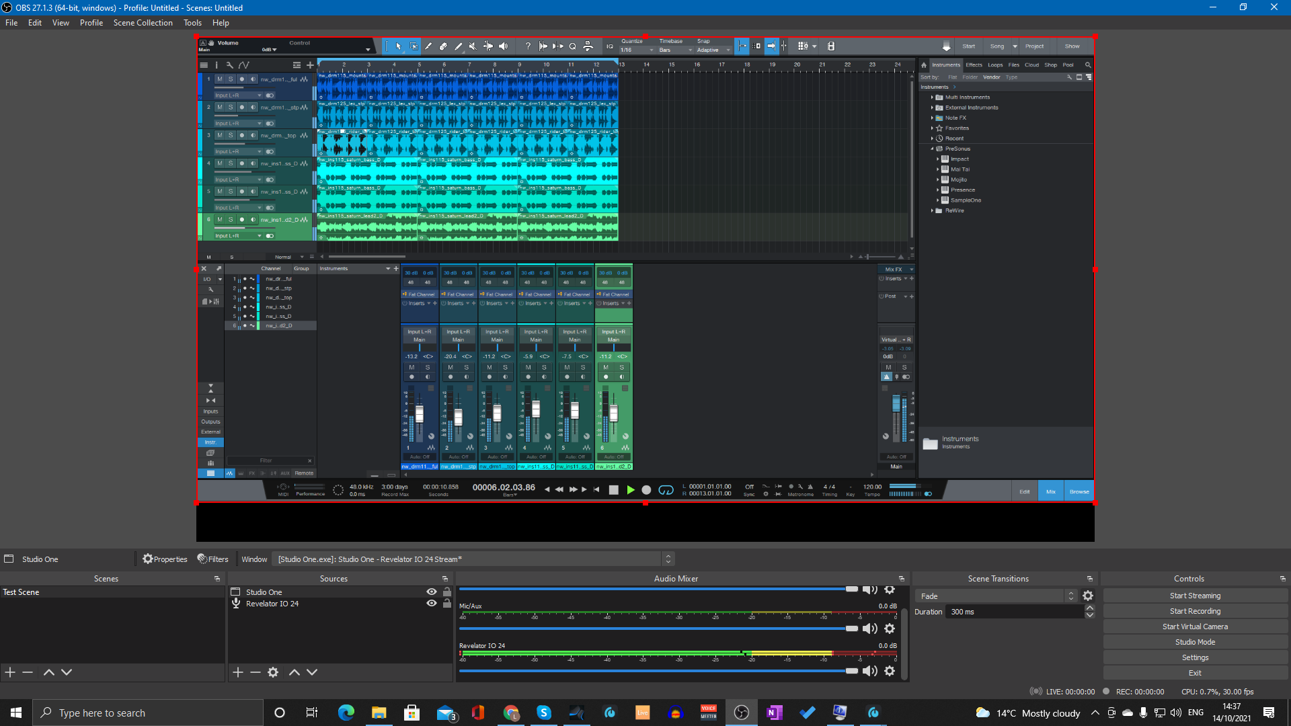The image size is (1291, 726).
Task: Mute the Revelator IO 24 audio channel
Action: (x=870, y=671)
